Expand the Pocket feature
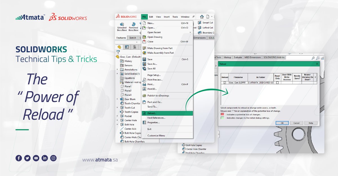Screen dimensions: 338x176 tap(117, 116)
